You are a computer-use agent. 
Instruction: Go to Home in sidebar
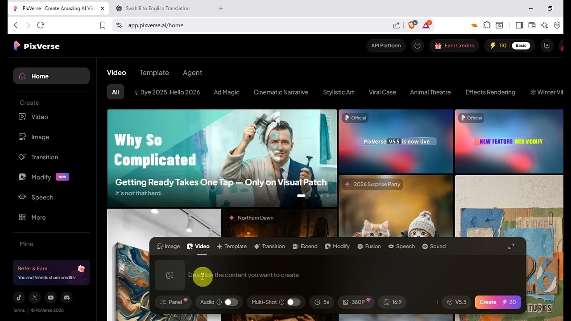51,76
